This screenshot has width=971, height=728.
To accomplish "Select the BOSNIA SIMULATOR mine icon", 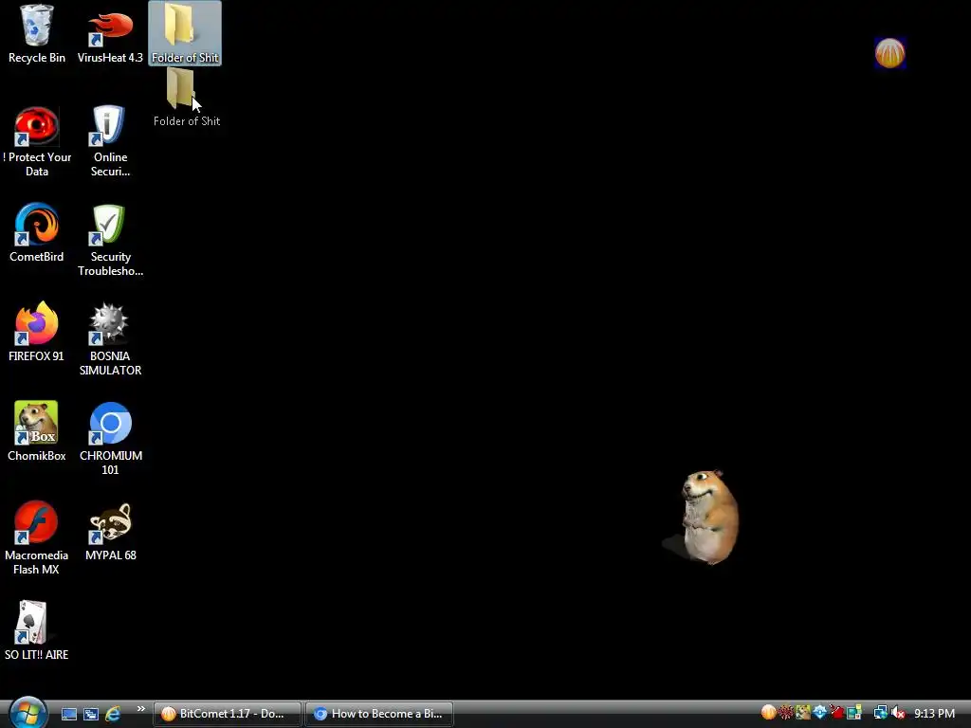I will [x=110, y=339].
